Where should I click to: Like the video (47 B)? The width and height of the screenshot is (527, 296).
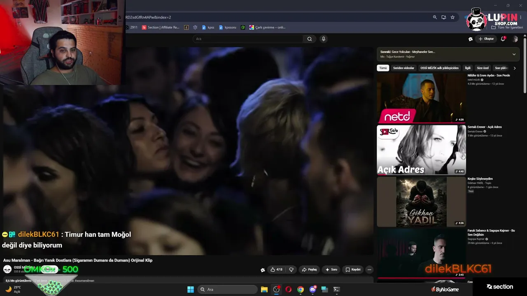276,270
